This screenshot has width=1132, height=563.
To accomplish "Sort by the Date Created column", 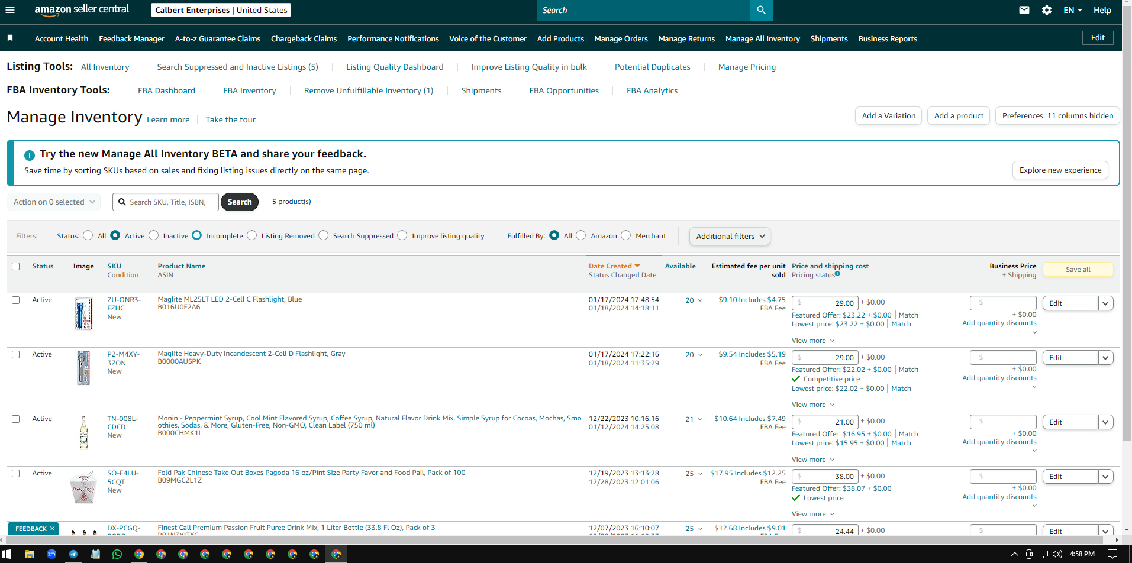I will (x=614, y=266).
